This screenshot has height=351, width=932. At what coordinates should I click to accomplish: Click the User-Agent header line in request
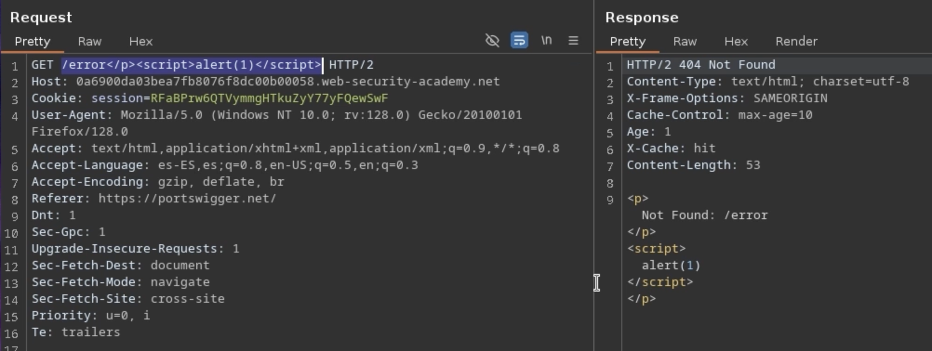click(276, 115)
